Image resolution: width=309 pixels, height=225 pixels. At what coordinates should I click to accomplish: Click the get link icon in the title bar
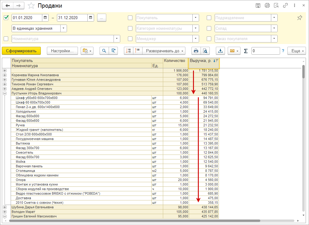[285, 5]
